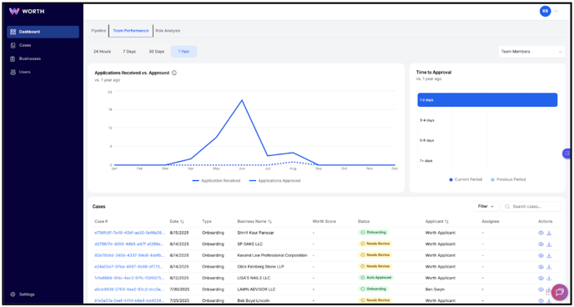Open the Filter dropdown for cases

(x=486, y=206)
